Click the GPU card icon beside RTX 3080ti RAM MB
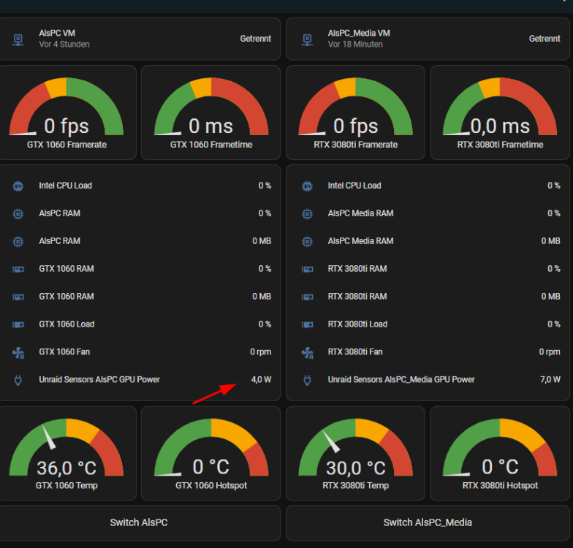 (x=307, y=297)
